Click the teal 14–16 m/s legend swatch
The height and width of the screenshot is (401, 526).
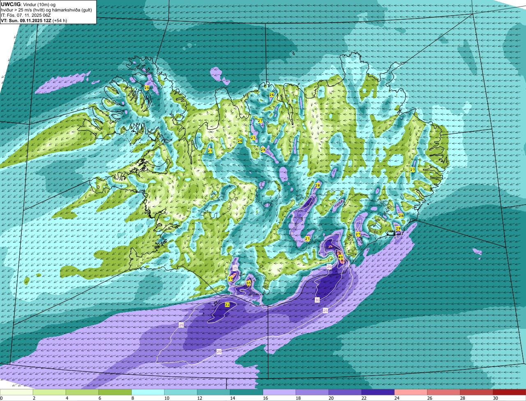tap(247, 392)
